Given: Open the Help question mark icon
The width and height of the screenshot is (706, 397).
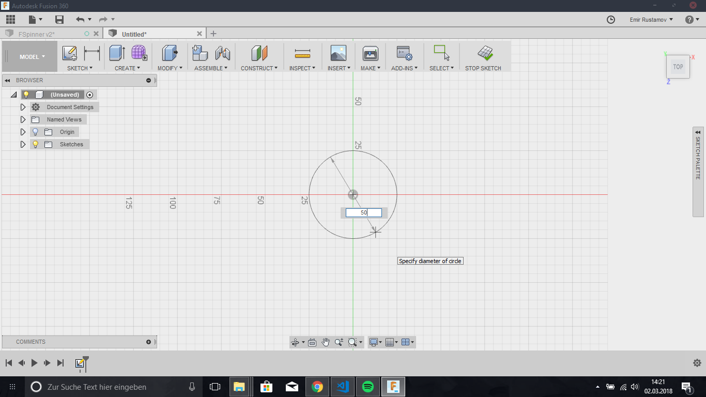Looking at the screenshot, I should coord(689,20).
